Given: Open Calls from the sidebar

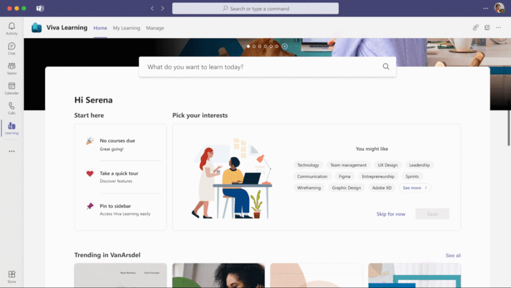Looking at the screenshot, I should pos(12,108).
